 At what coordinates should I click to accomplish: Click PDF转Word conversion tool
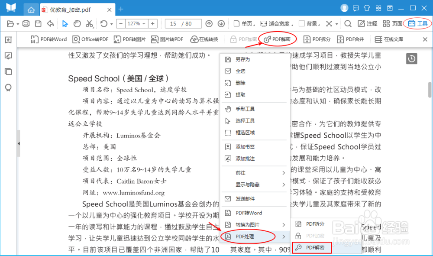(x=48, y=39)
